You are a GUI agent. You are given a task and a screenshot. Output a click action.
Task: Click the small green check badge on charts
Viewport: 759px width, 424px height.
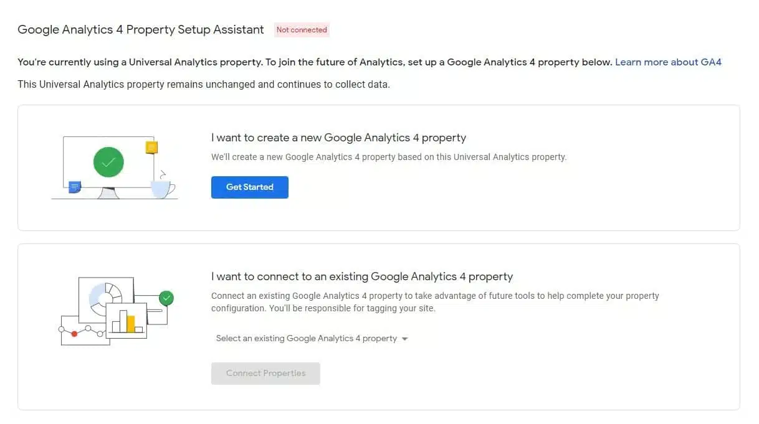(166, 298)
